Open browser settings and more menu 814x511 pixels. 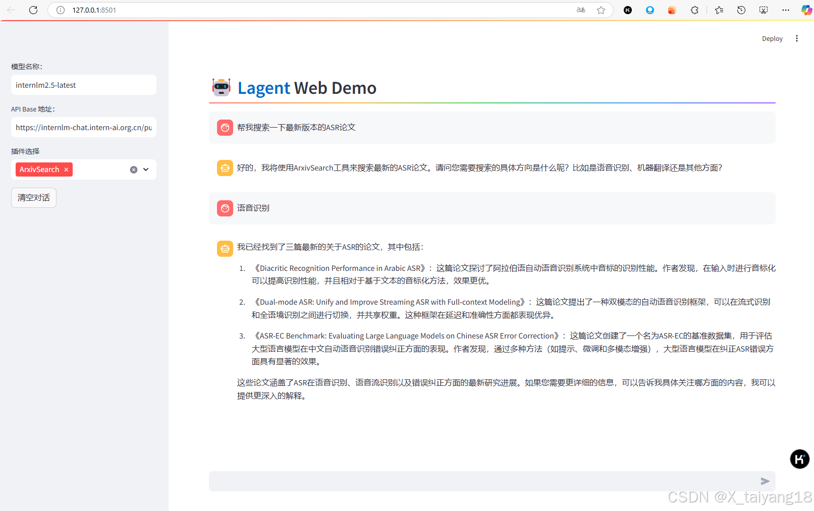click(x=786, y=10)
